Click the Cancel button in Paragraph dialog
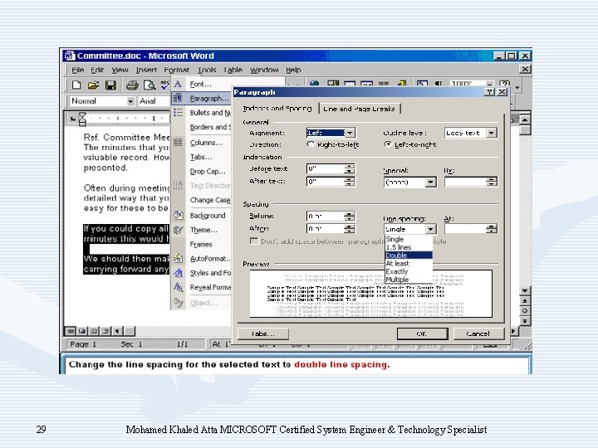 [478, 334]
